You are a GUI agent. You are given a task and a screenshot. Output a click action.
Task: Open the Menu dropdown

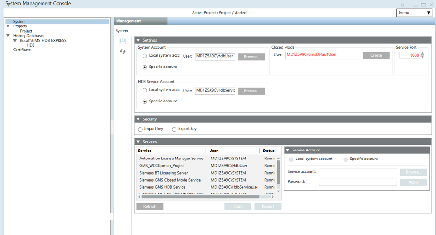(414, 13)
